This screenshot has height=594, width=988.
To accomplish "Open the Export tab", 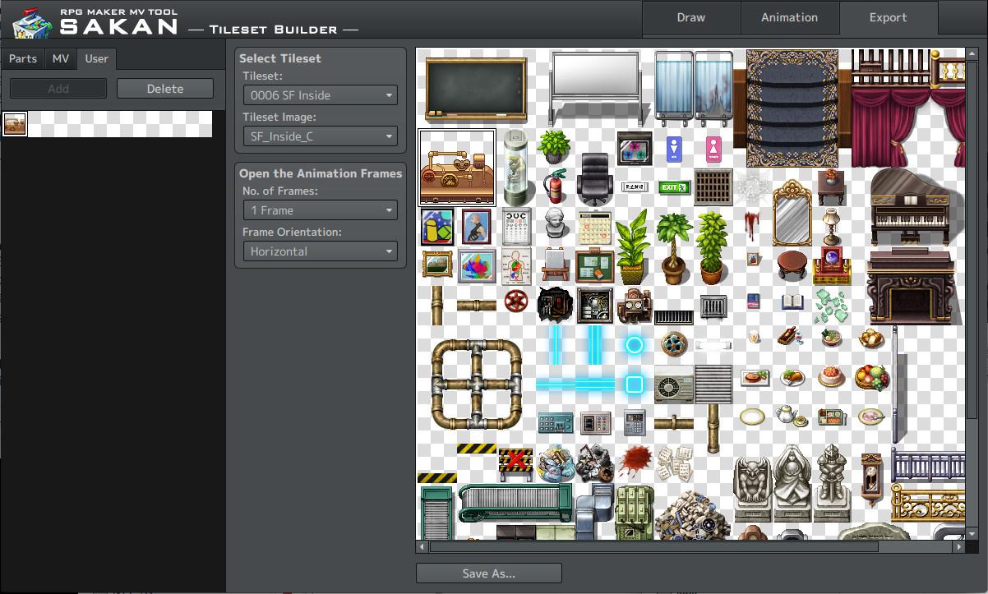I will (x=889, y=17).
